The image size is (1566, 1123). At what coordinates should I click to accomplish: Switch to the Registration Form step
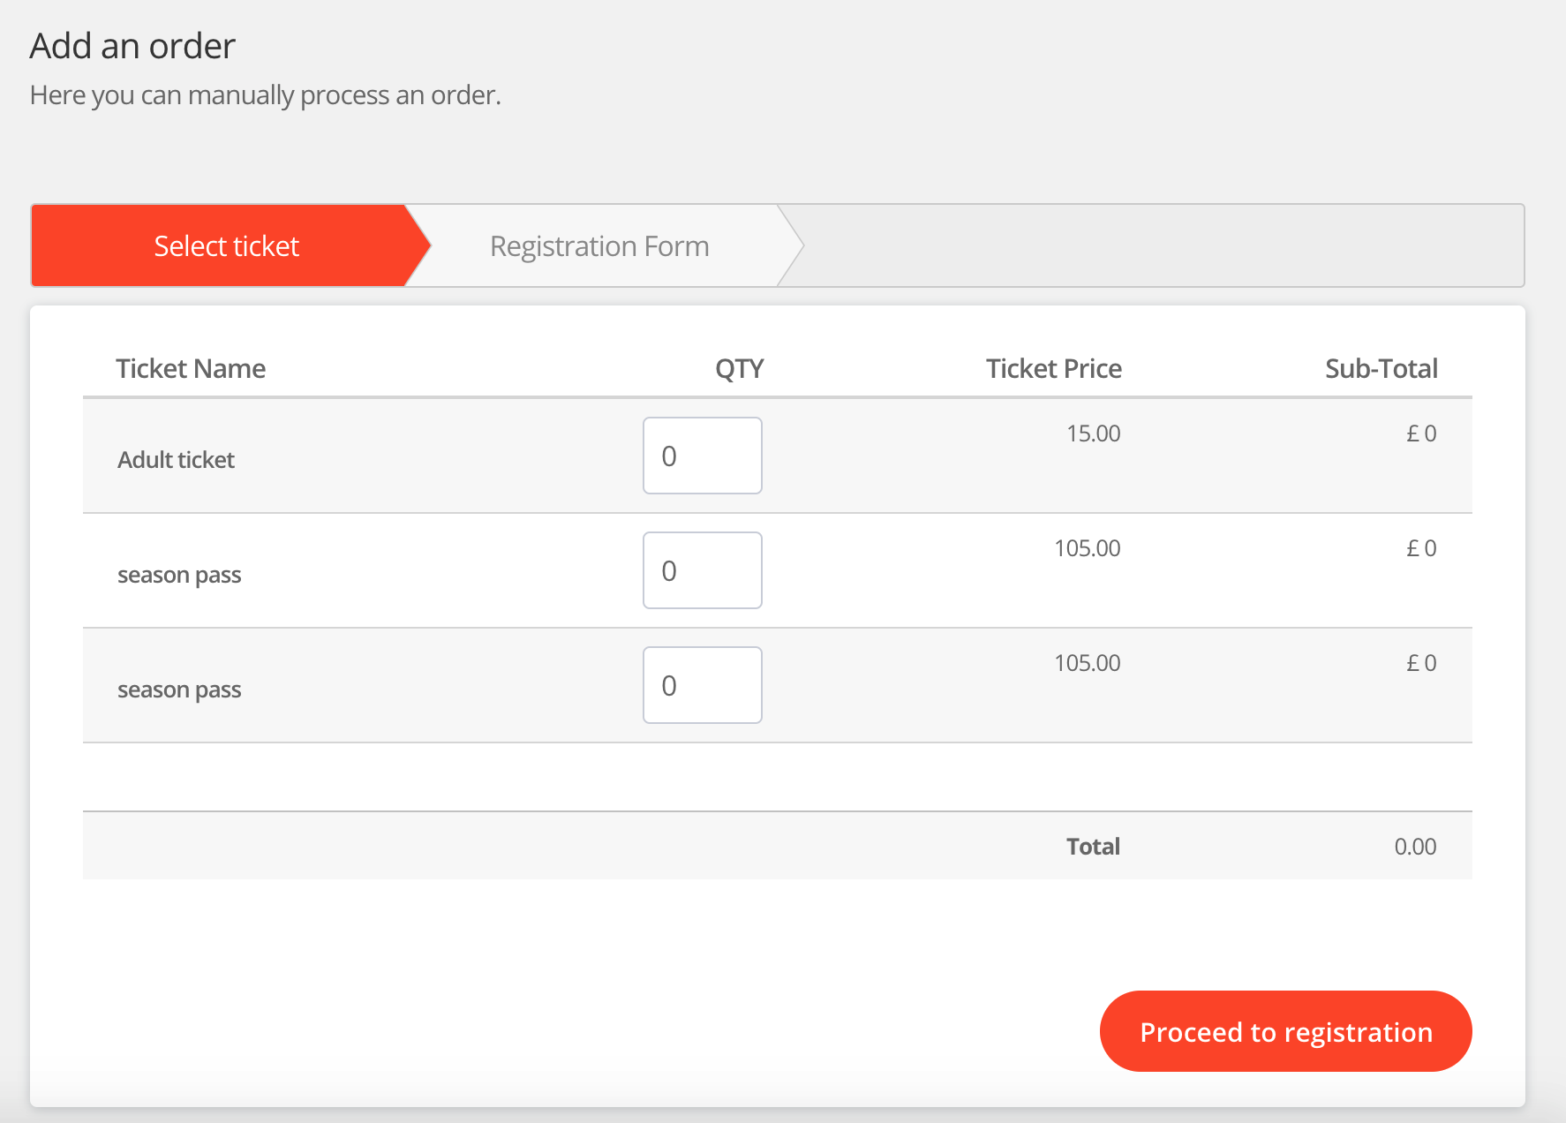click(599, 246)
